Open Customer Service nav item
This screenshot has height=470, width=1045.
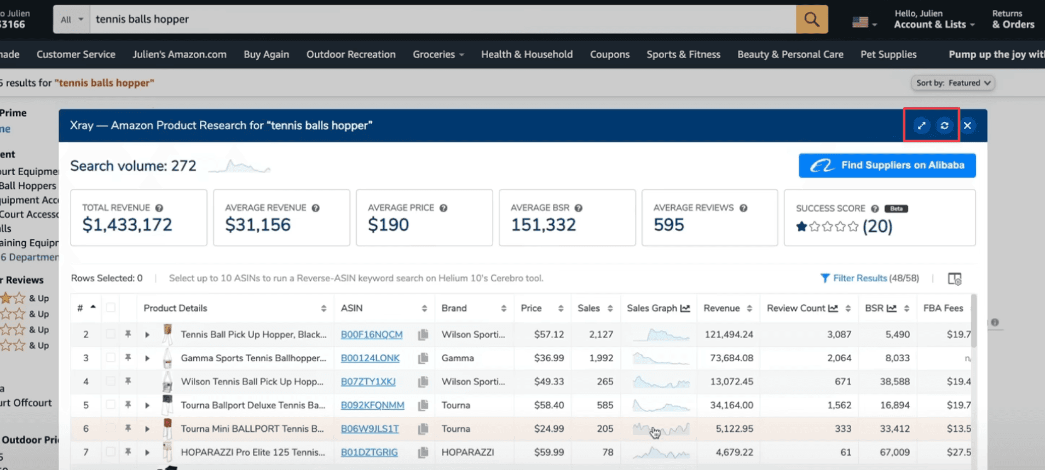76,54
